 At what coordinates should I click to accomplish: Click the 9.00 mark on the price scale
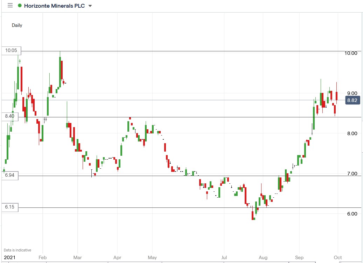(x=353, y=93)
